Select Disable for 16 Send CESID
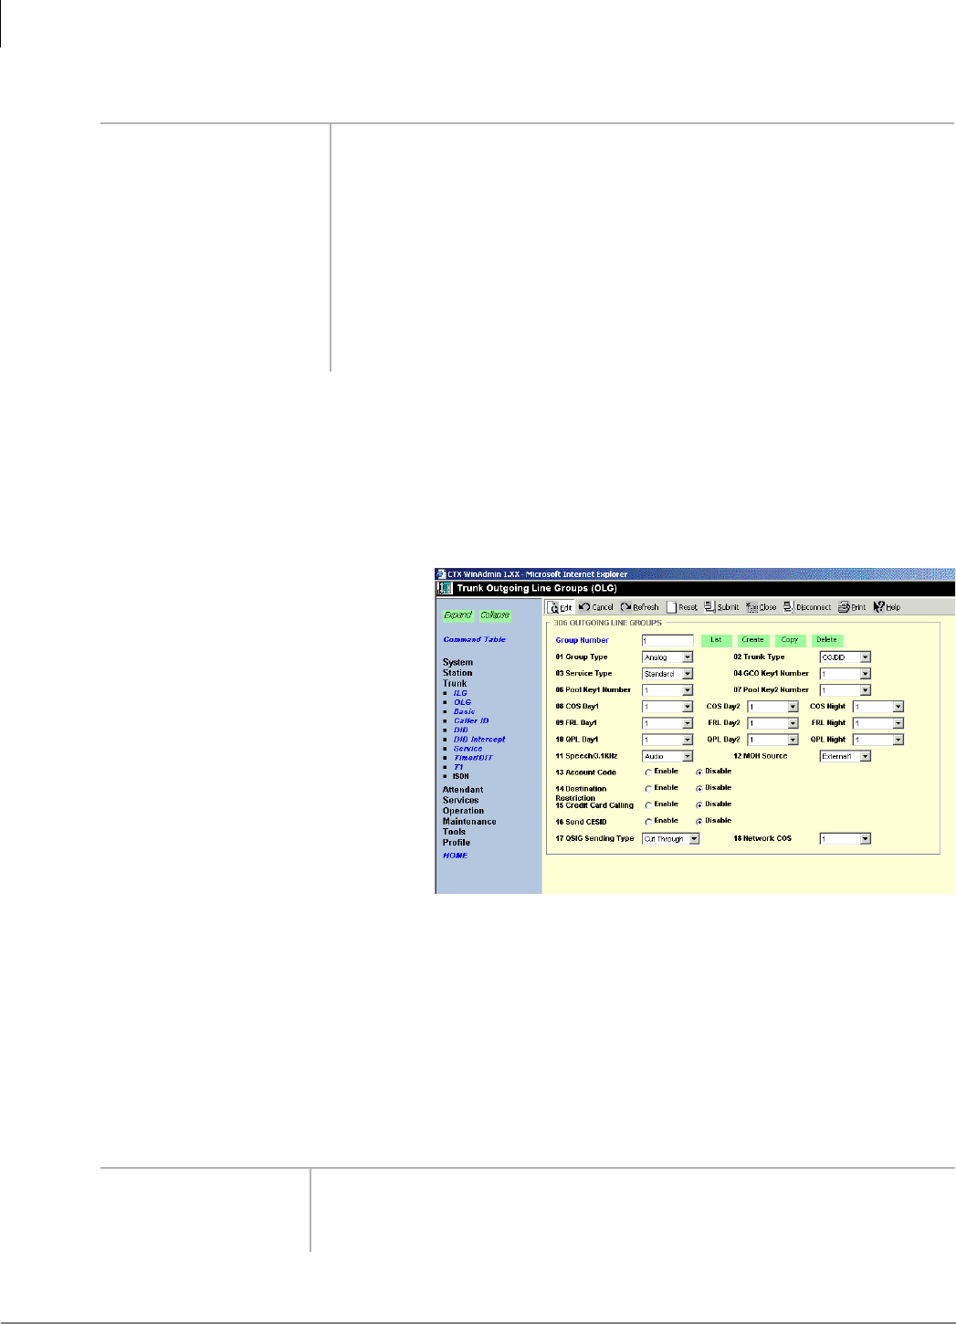 699,822
